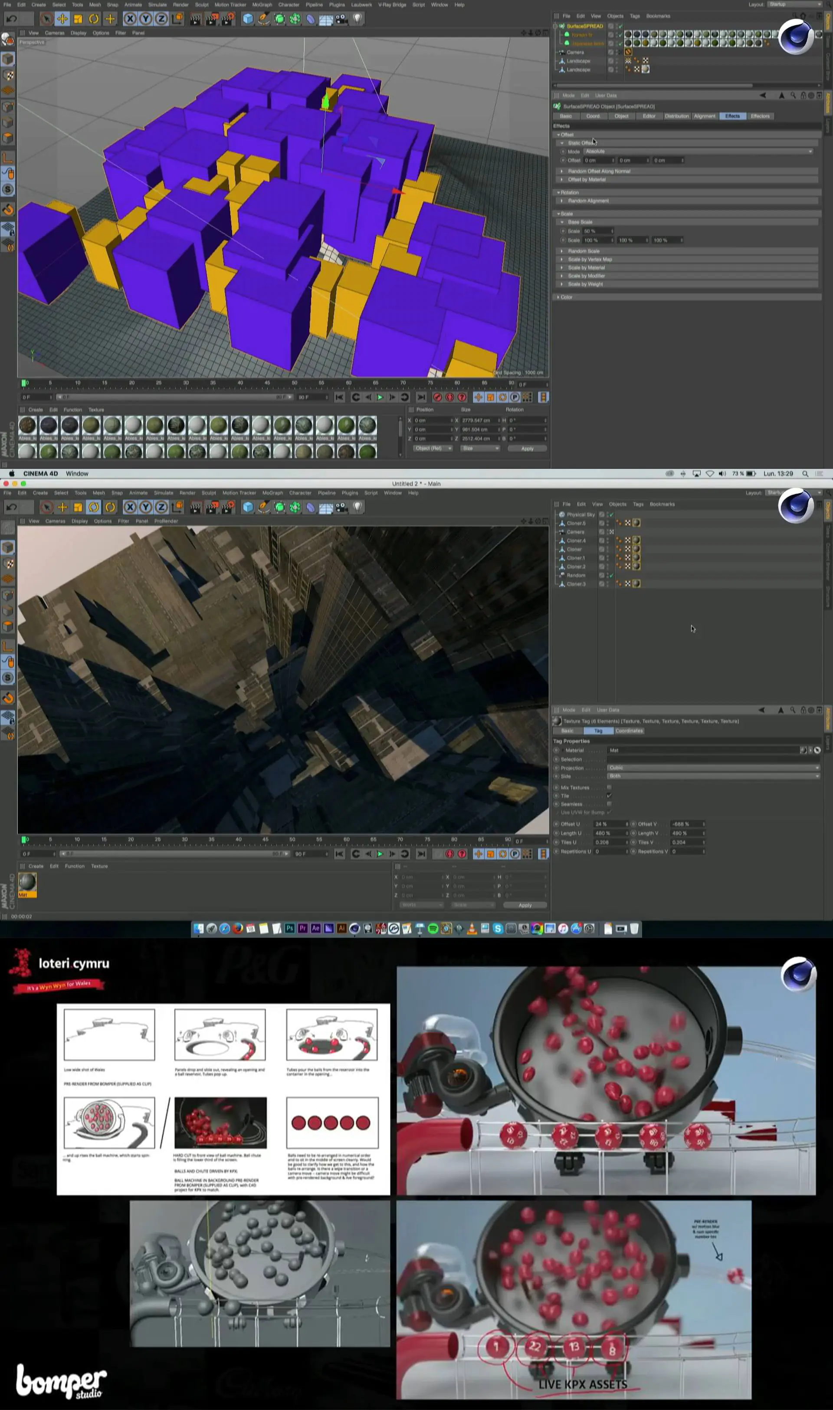This screenshot has height=1410, width=833.
Task: Click After Effects icon in the Dock
Action: pyautogui.click(x=315, y=928)
